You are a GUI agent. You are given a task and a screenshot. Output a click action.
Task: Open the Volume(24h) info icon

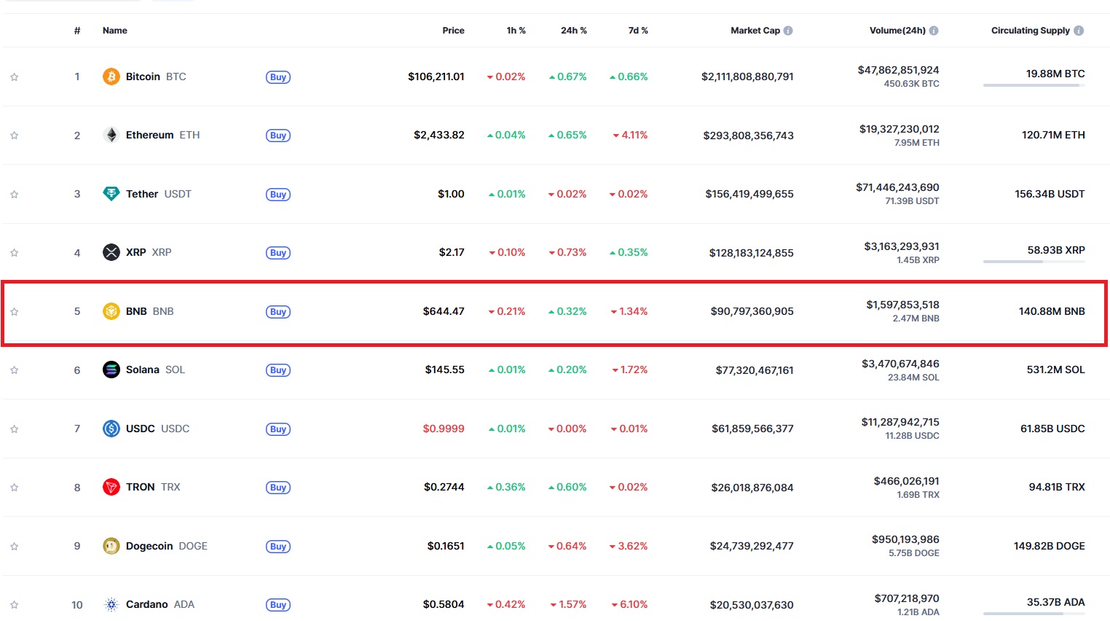[934, 31]
